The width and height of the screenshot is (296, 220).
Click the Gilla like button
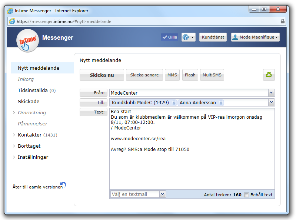click(x=170, y=37)
